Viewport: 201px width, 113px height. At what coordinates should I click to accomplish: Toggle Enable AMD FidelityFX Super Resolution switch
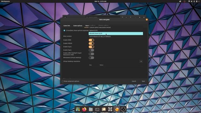[91, 54]
